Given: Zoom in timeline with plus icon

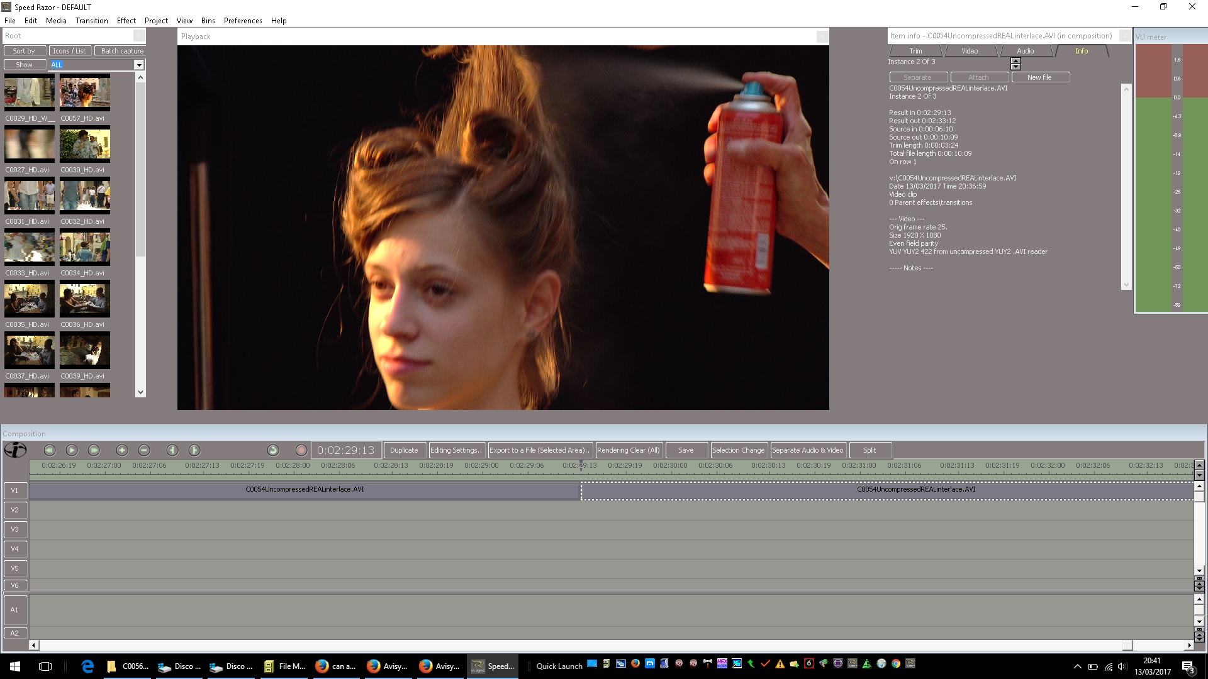Looking at the screenshot, I should pos(122,450).
